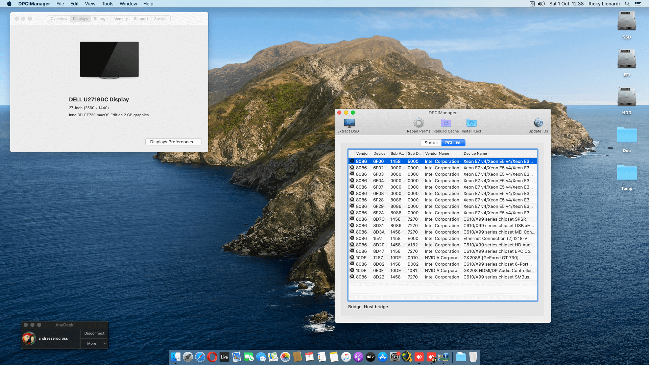Select the PCI List tab
Viewport: 649px width, 365px height.
pos(453,143)
